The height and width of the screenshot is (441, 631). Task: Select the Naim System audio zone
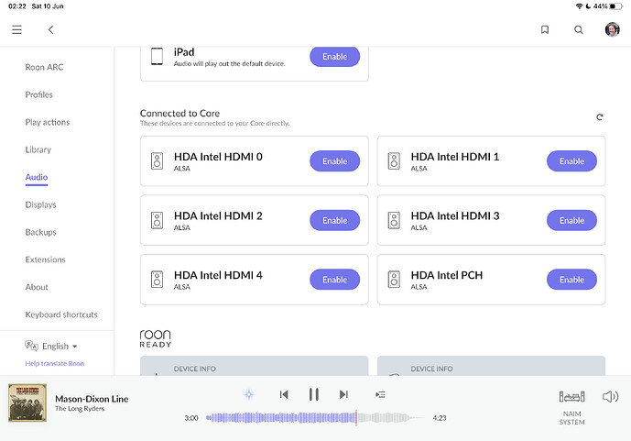[571, 404]
